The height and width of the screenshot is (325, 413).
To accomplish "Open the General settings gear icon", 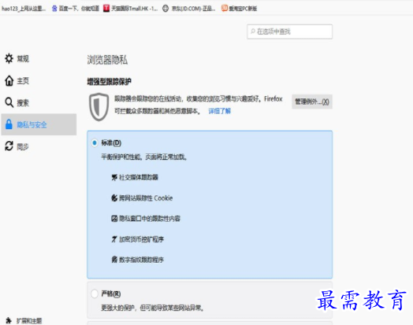I will [9, 58].
